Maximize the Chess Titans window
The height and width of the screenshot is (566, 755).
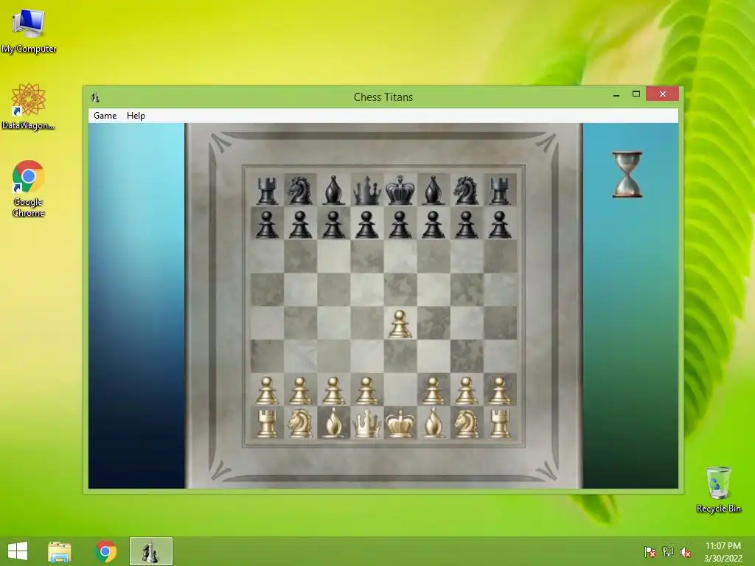point(636,94)
